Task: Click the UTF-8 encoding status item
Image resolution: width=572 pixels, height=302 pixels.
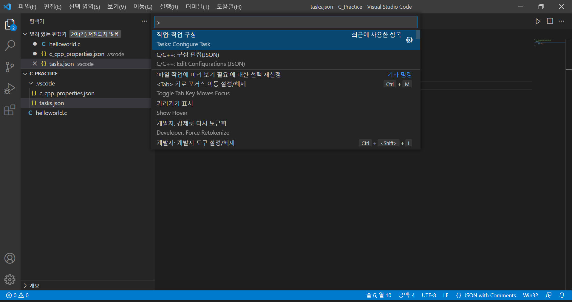Action: 429,295
